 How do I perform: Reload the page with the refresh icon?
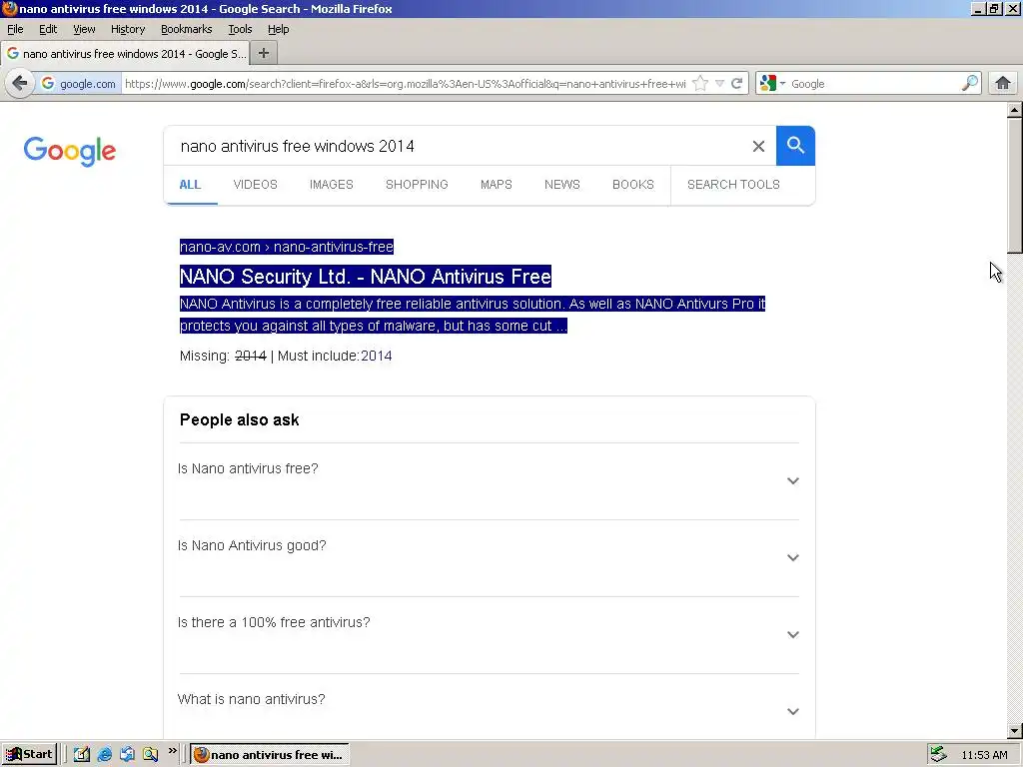point(737,84)
